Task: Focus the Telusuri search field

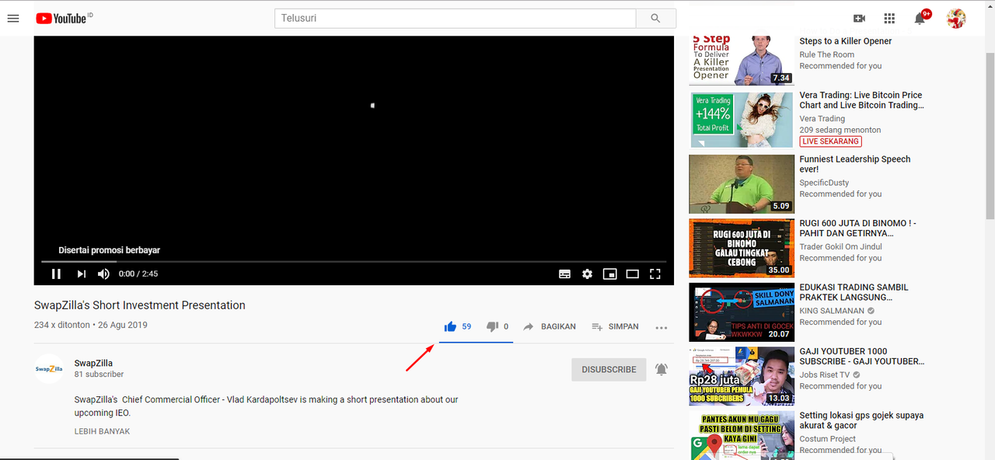Action: pyautogui.click(x=456, y=18)
